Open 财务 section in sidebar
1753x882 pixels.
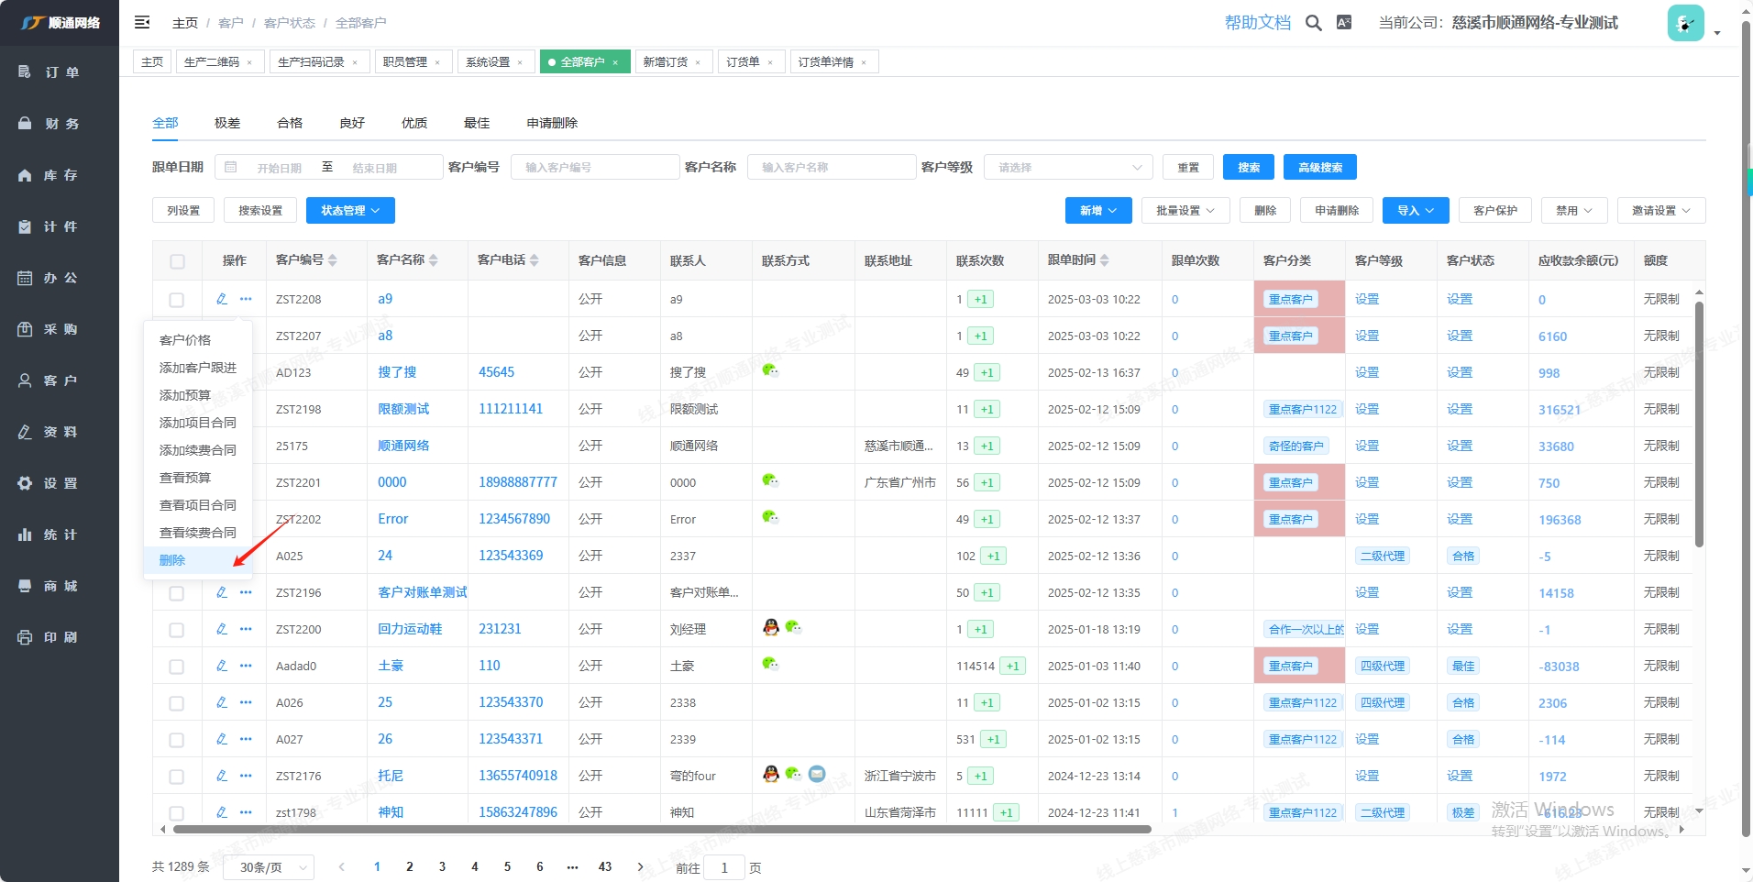60,124
